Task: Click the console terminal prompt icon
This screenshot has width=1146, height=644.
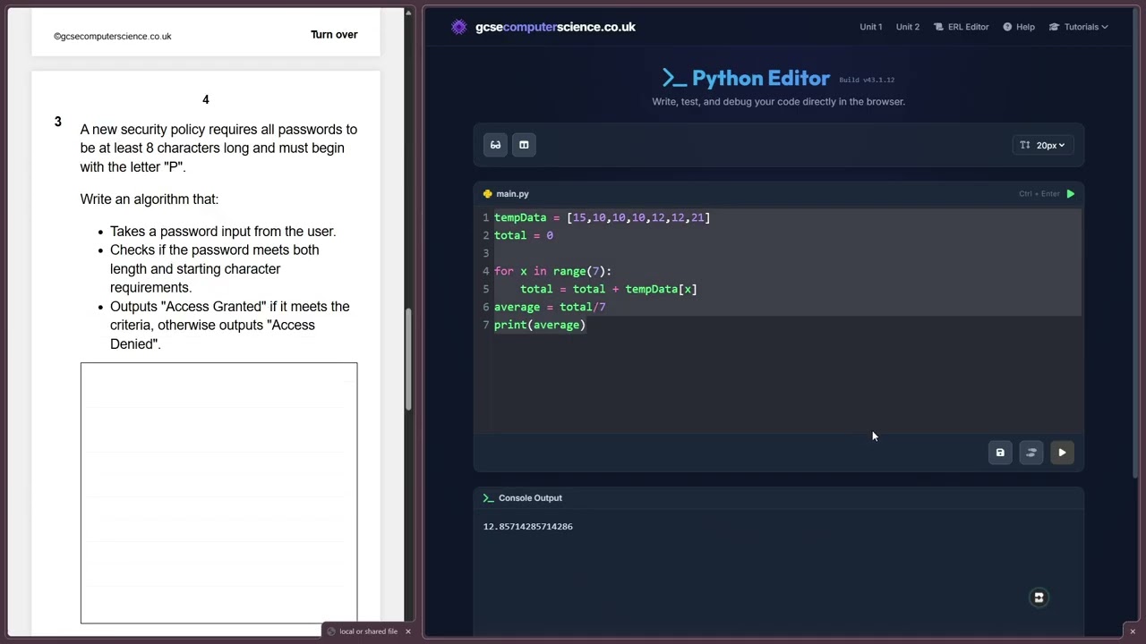Action: point(488,498)
